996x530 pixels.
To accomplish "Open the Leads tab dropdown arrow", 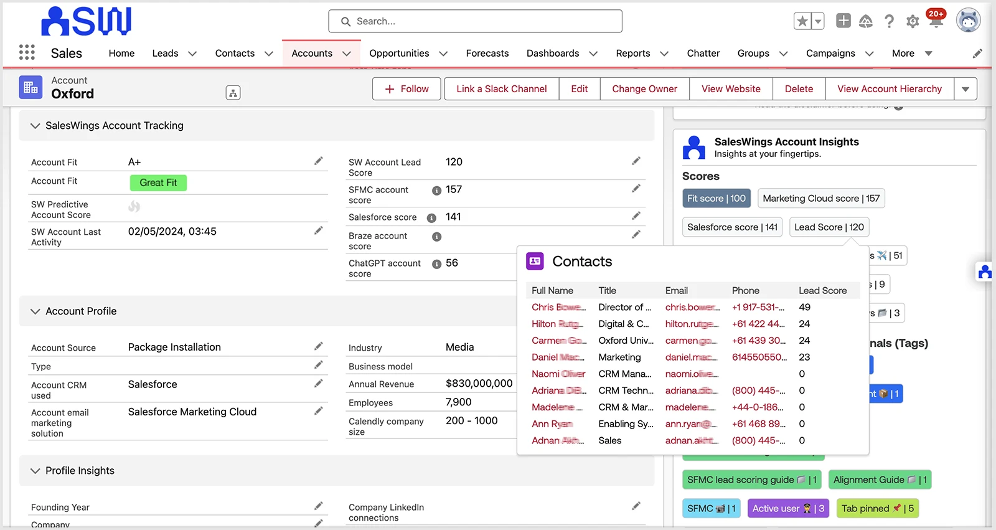I will (192, 54).
